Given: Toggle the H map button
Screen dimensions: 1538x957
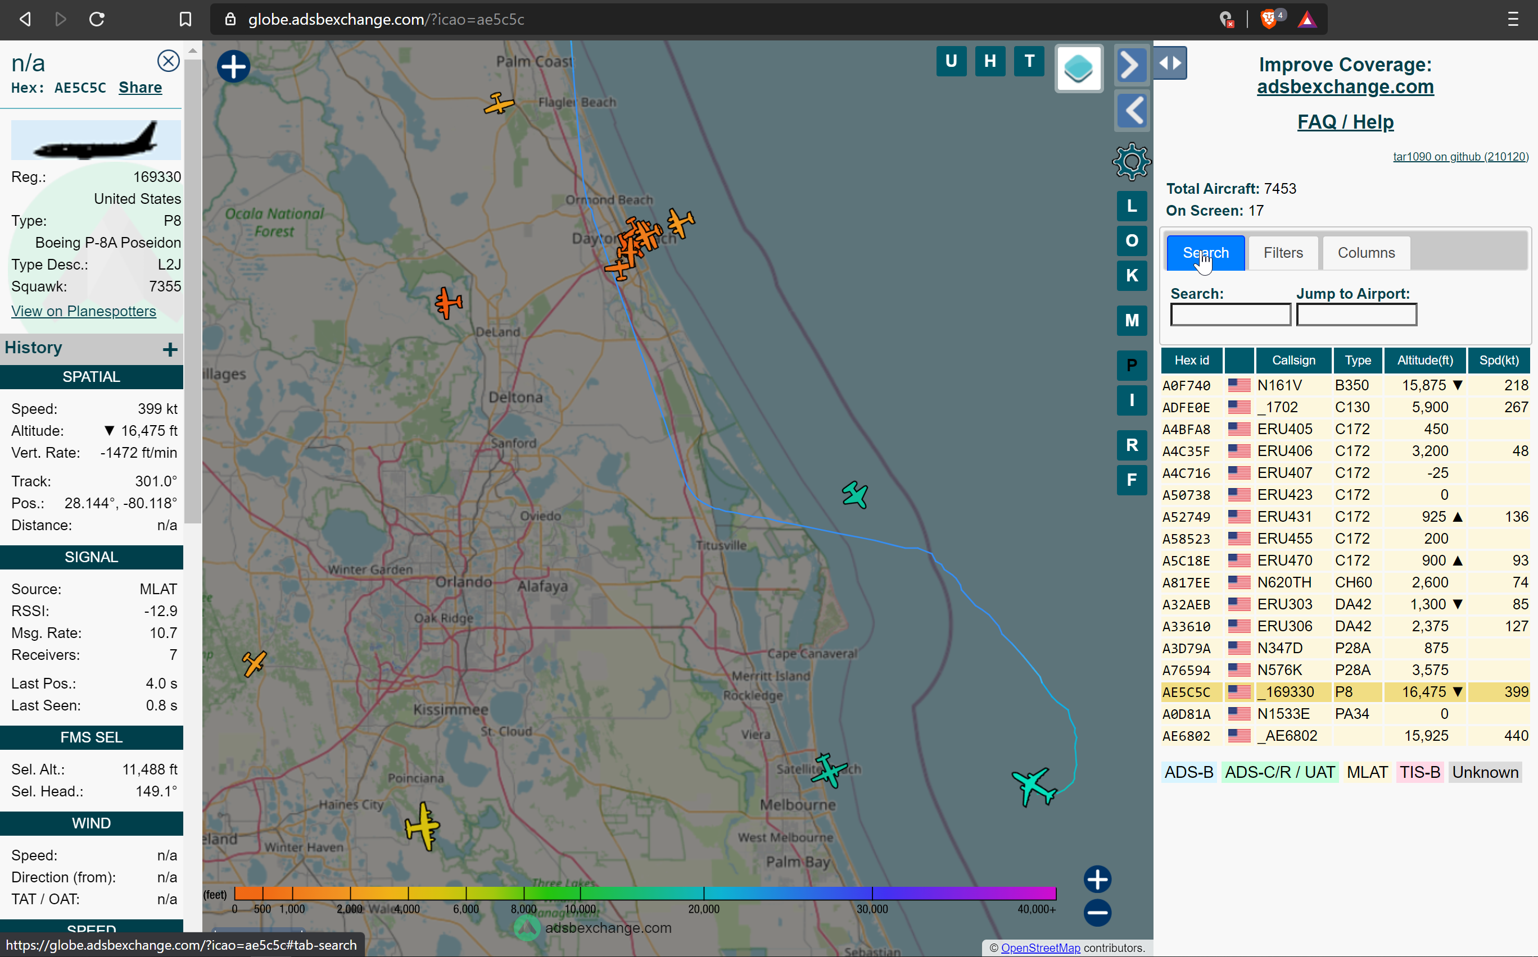Looking at the screenshot, I should click(990, 61).
